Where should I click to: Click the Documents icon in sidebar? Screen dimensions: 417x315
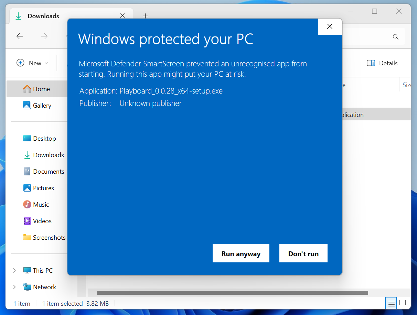tap(27, 172)
